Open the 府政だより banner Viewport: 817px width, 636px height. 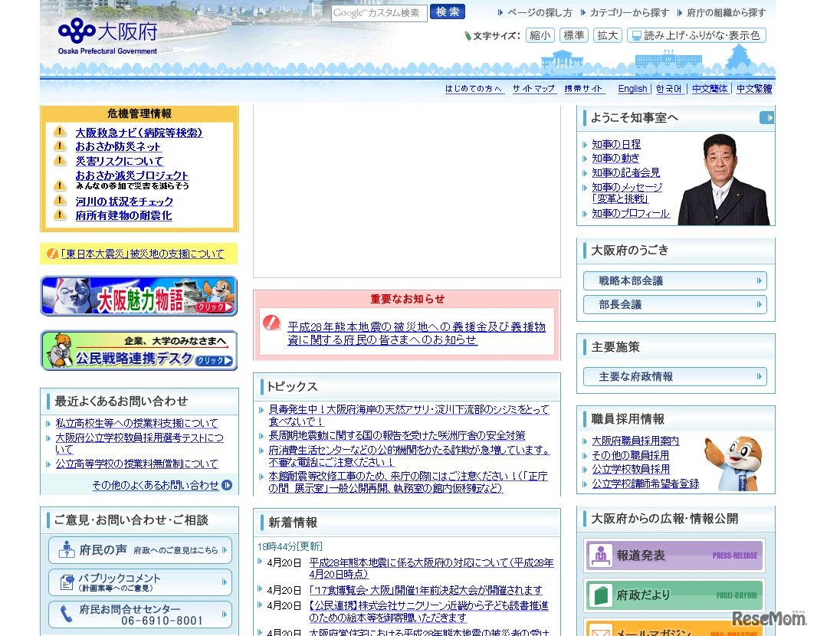(674, 595)
